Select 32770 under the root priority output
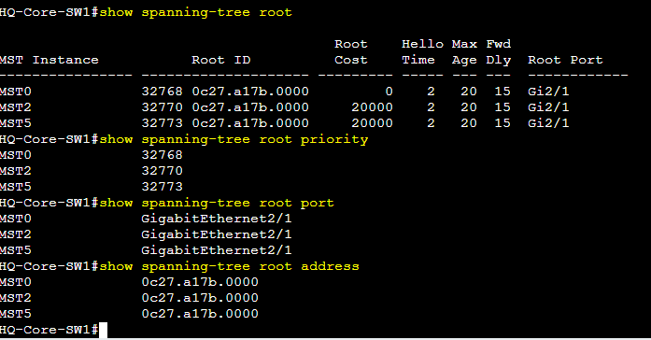This screenshot has height=340, width=651. (x=162, y=171)
